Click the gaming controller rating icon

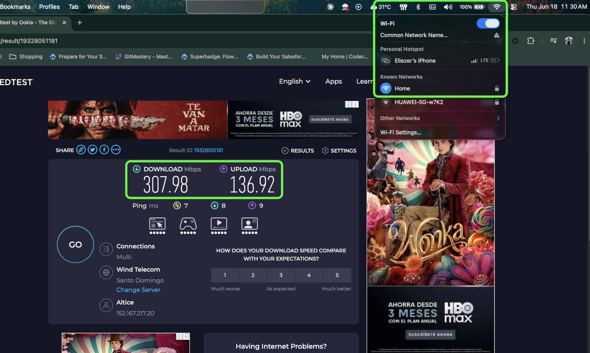pos(188,226)
